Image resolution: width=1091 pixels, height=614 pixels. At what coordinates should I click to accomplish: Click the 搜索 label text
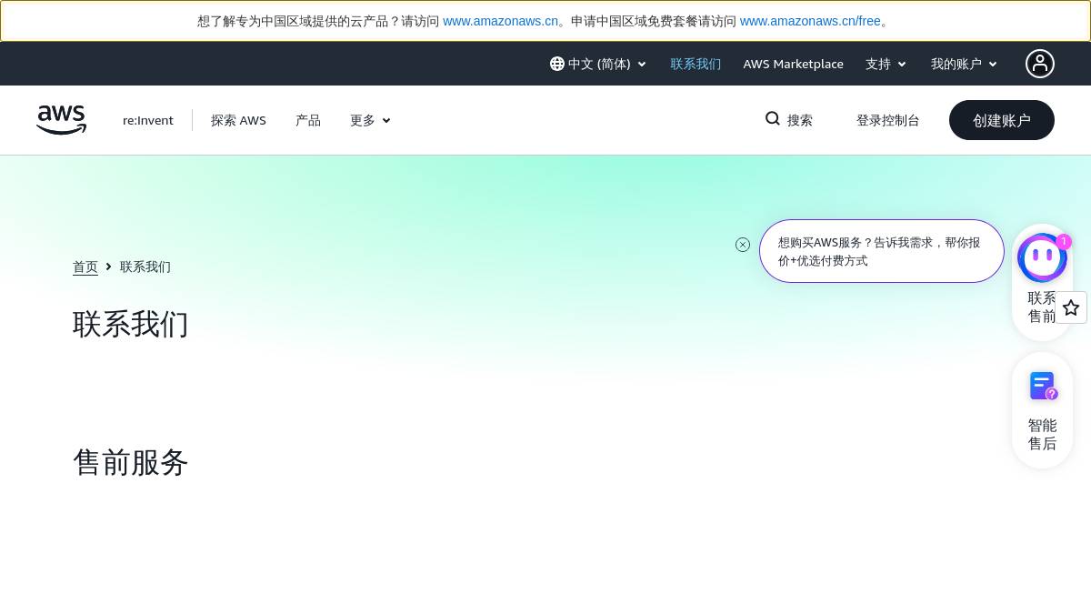point(800,120)
